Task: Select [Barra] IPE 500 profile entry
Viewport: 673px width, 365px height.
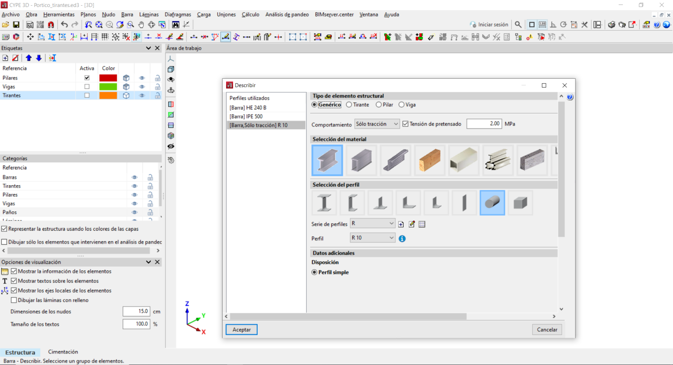Action: pos(266,116)
